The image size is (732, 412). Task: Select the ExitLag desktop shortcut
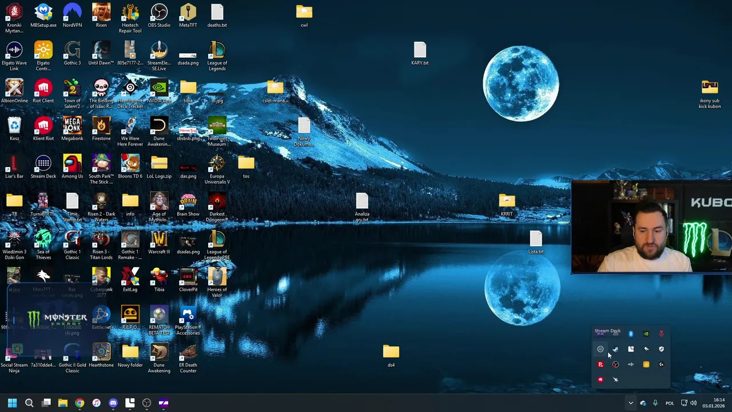click(130, 280)
